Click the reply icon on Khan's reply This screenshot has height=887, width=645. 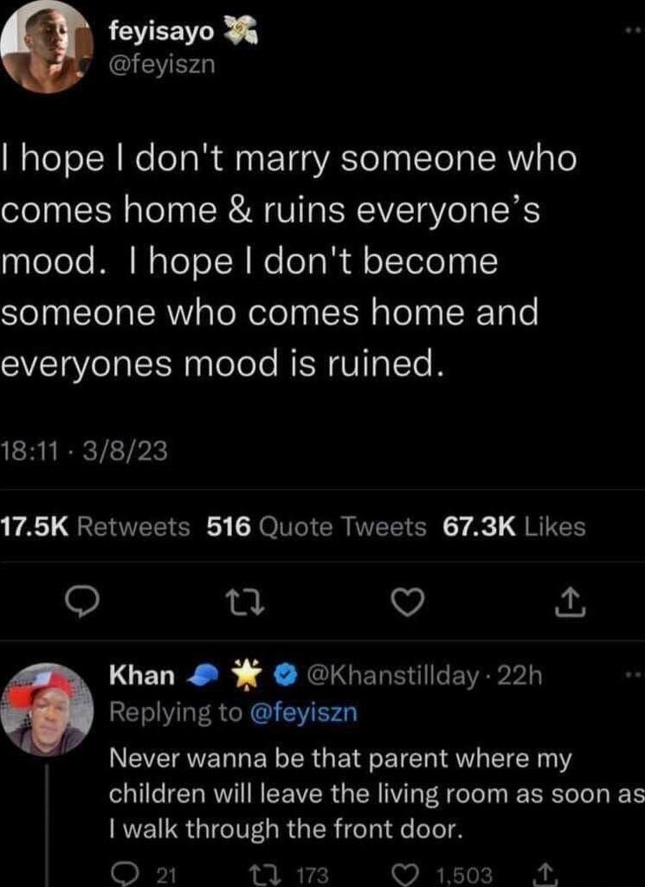click(x=123, y=872)
